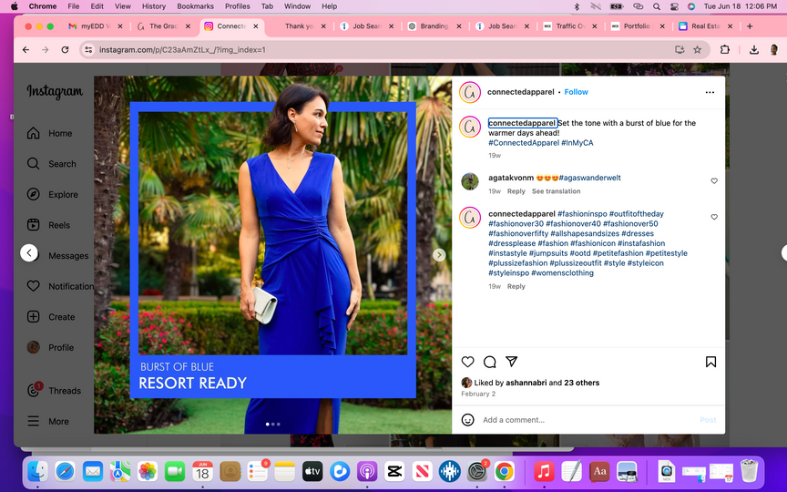Go to next image with right arrow
787x492 pixels.
click(x=439, y=255)
